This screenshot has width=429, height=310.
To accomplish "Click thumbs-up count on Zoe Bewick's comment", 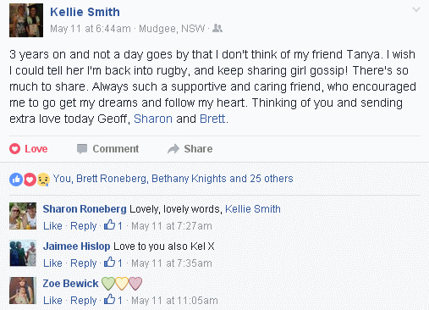I will pyautogui.click(x=113, y=300).
